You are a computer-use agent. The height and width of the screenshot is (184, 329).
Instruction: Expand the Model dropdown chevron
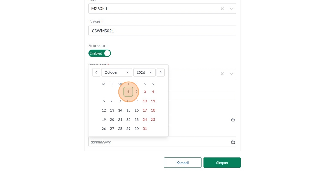(231, 9)
